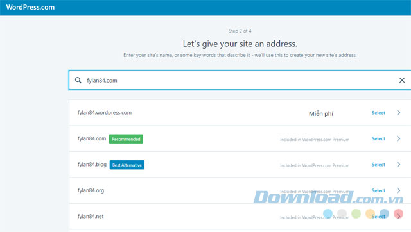The height and width of the screenshot is (232, 411).
Task: Click the 'Let's give your site an address' heading
Action: pyautogui.click(x=240, y=44)
